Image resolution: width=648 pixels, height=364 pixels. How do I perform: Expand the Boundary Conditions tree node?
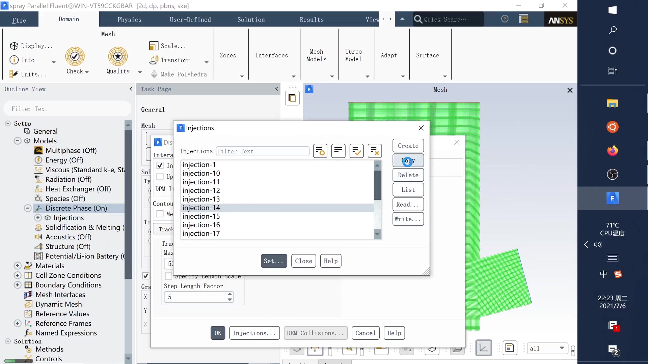click(18, 285)
